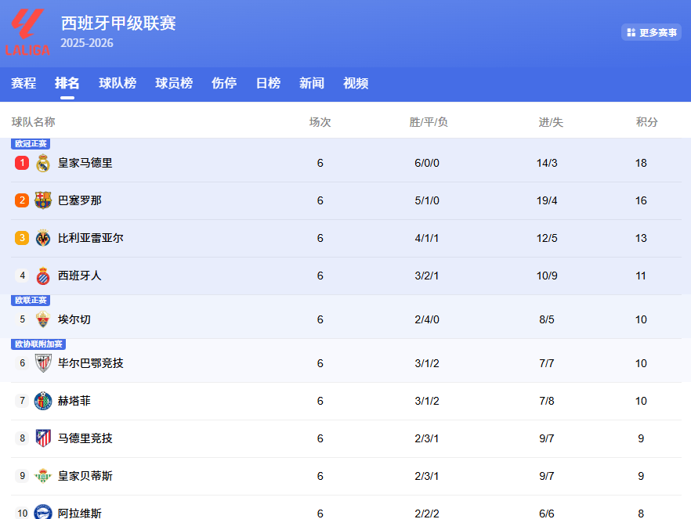691x519 pixels.
Task: Click the Athletic Bilbao crest
Action: click(42, 362)
